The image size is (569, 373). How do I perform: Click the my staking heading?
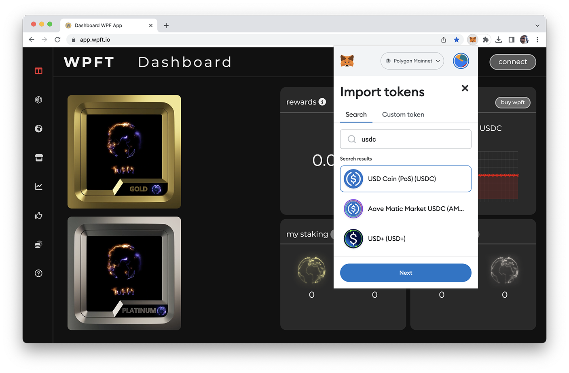pyautogui.click(x=307, y=234)
